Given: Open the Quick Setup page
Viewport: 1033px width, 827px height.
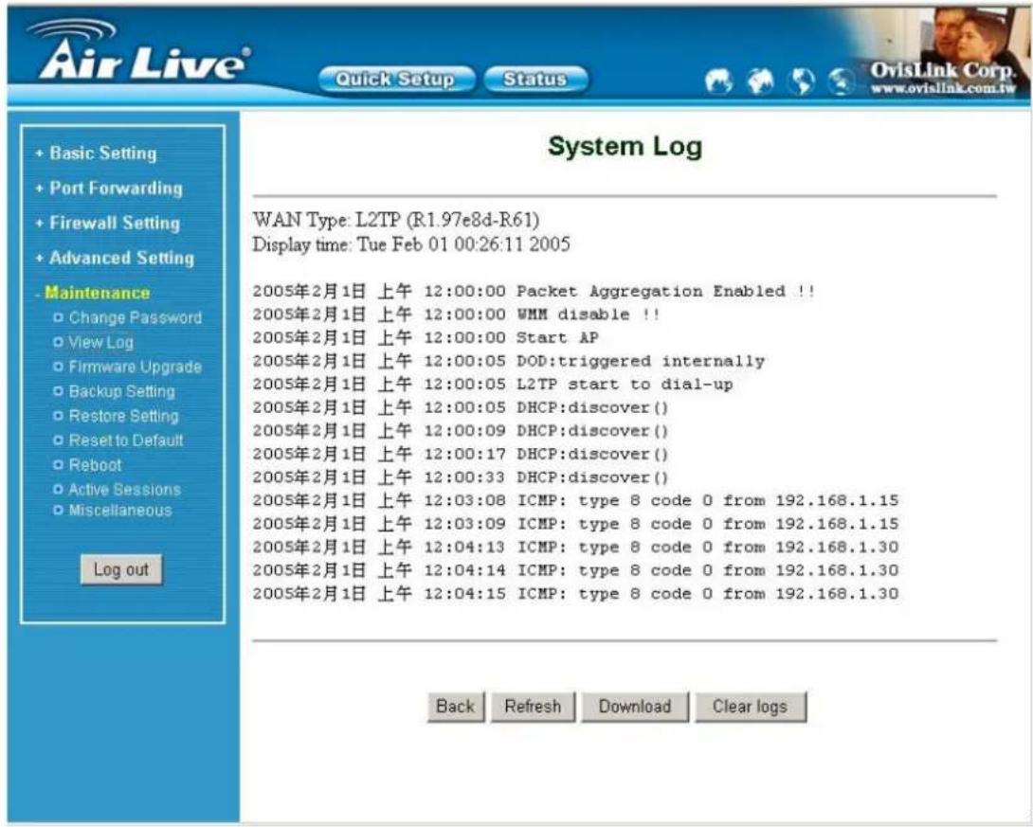Looking at the screenshot, I should click(x=396, y=80).
